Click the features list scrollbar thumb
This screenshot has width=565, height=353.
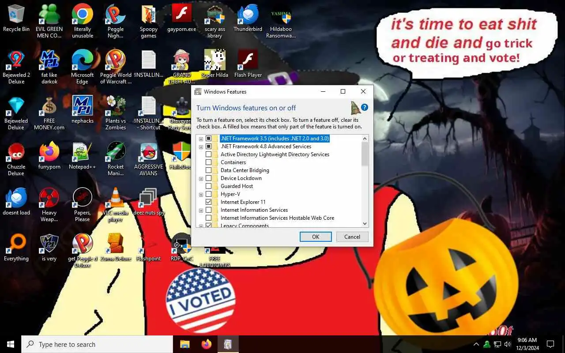(x=365, y=154)
